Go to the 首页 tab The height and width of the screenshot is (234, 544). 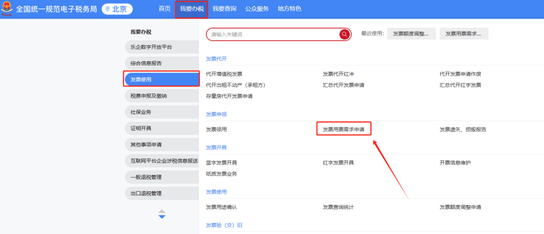click(x=164, y=9)
